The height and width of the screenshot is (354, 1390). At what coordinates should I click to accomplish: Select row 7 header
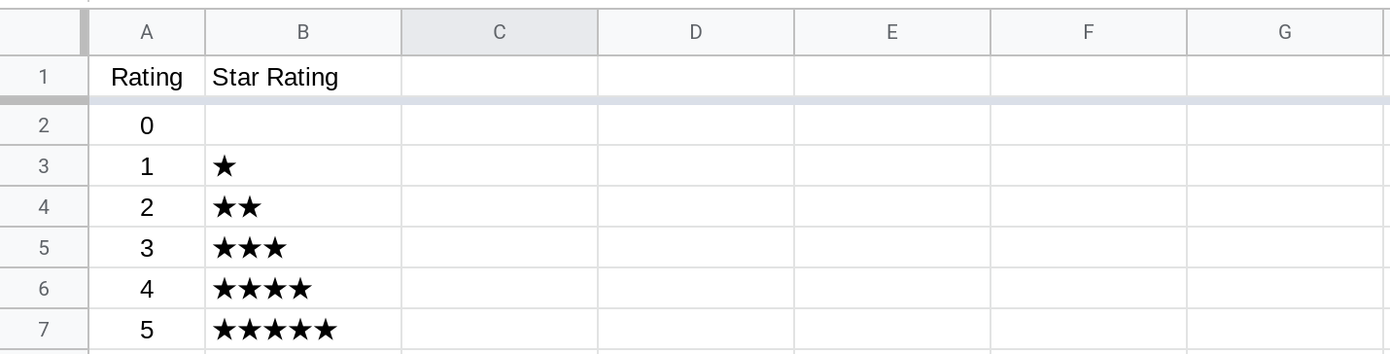44,330
